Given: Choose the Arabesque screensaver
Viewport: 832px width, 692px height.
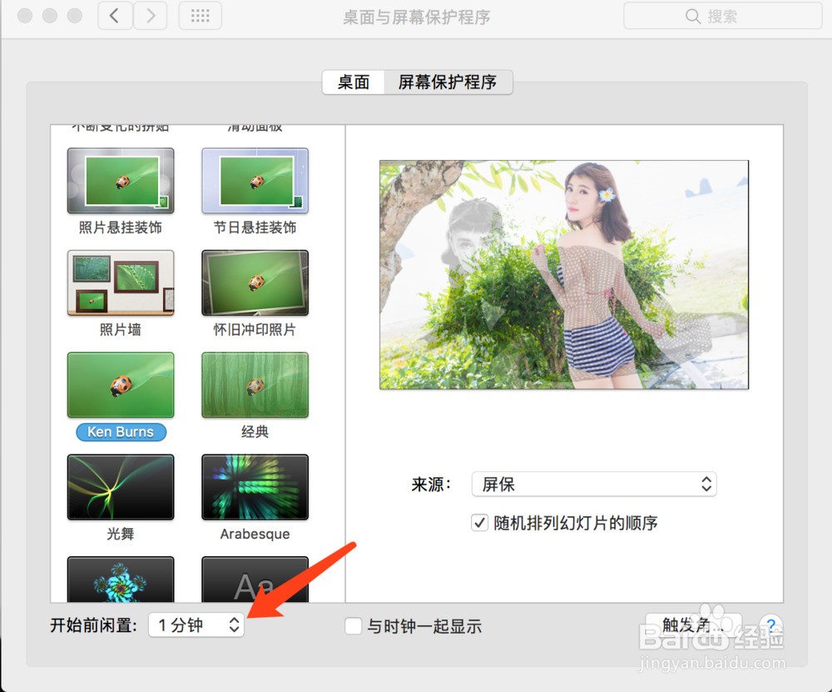Looking at the screenshot, I should [254, 487].
